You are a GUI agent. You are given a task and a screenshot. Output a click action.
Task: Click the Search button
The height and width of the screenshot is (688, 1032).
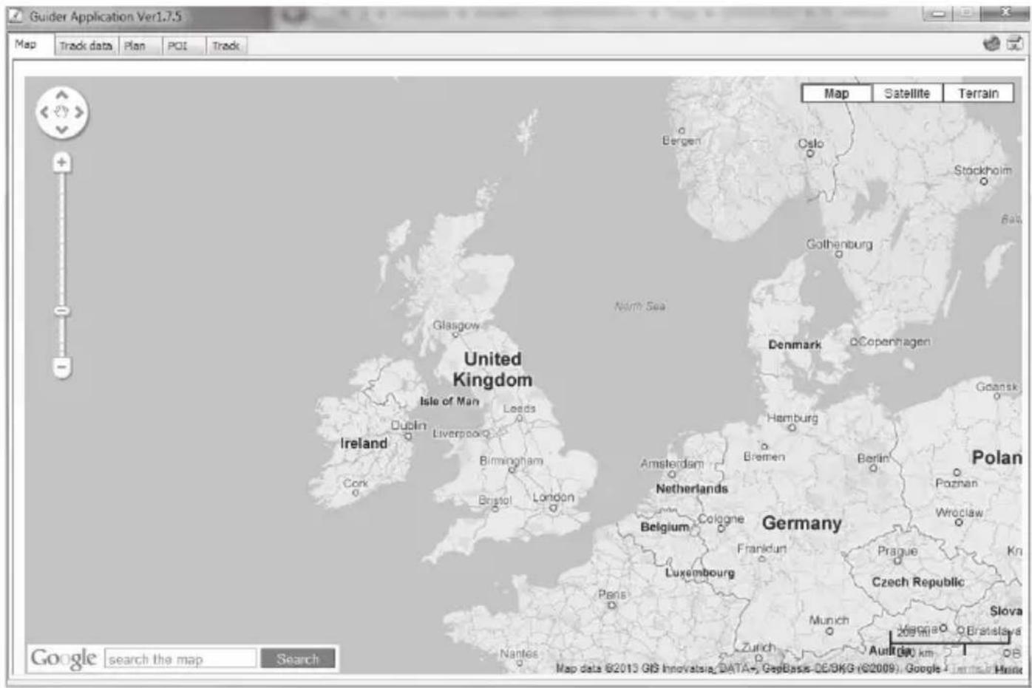(298, 658)
